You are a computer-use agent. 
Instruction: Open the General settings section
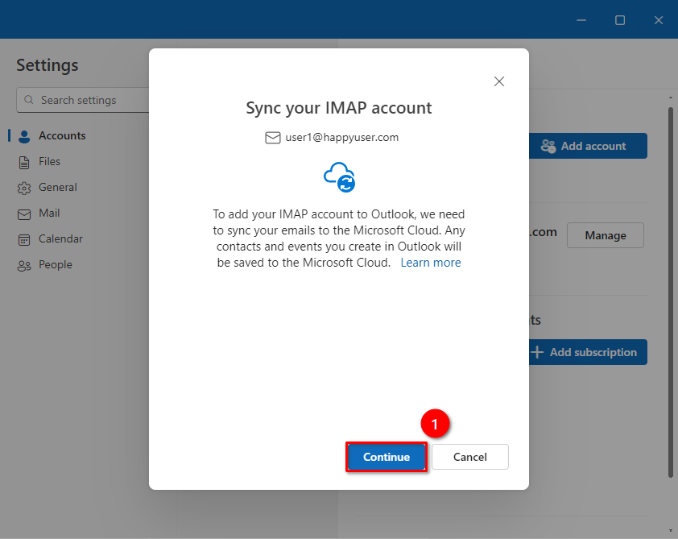57,187
